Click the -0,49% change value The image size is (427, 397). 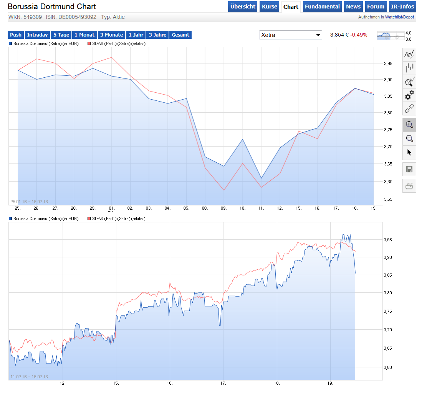[x=359, y=35]
